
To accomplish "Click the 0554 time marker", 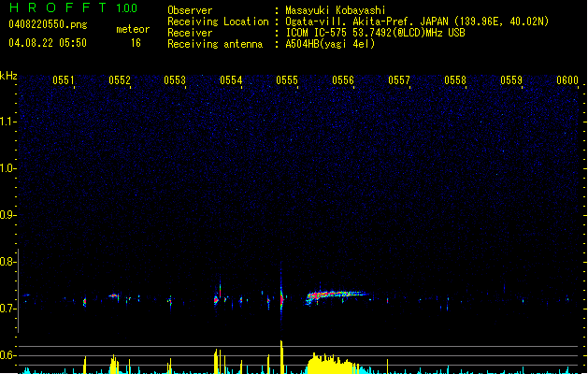I will tap(231, 80).
